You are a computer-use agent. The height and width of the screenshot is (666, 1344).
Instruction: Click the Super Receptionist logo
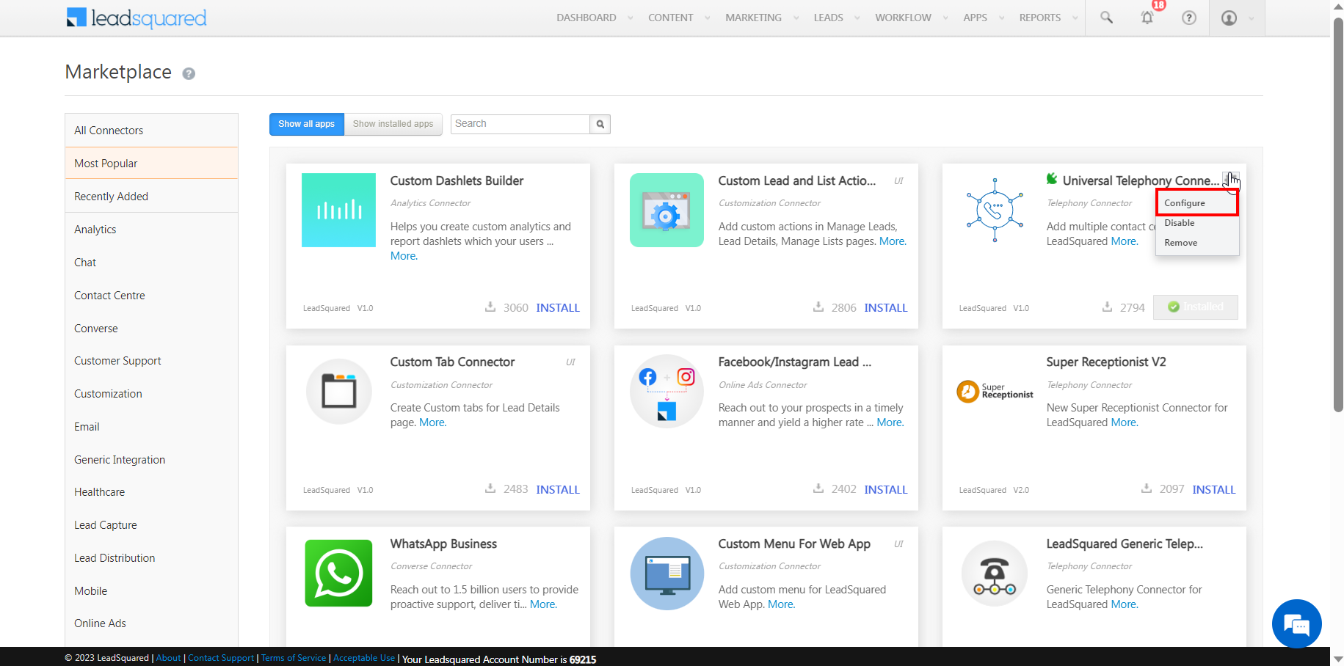point(995,391)
